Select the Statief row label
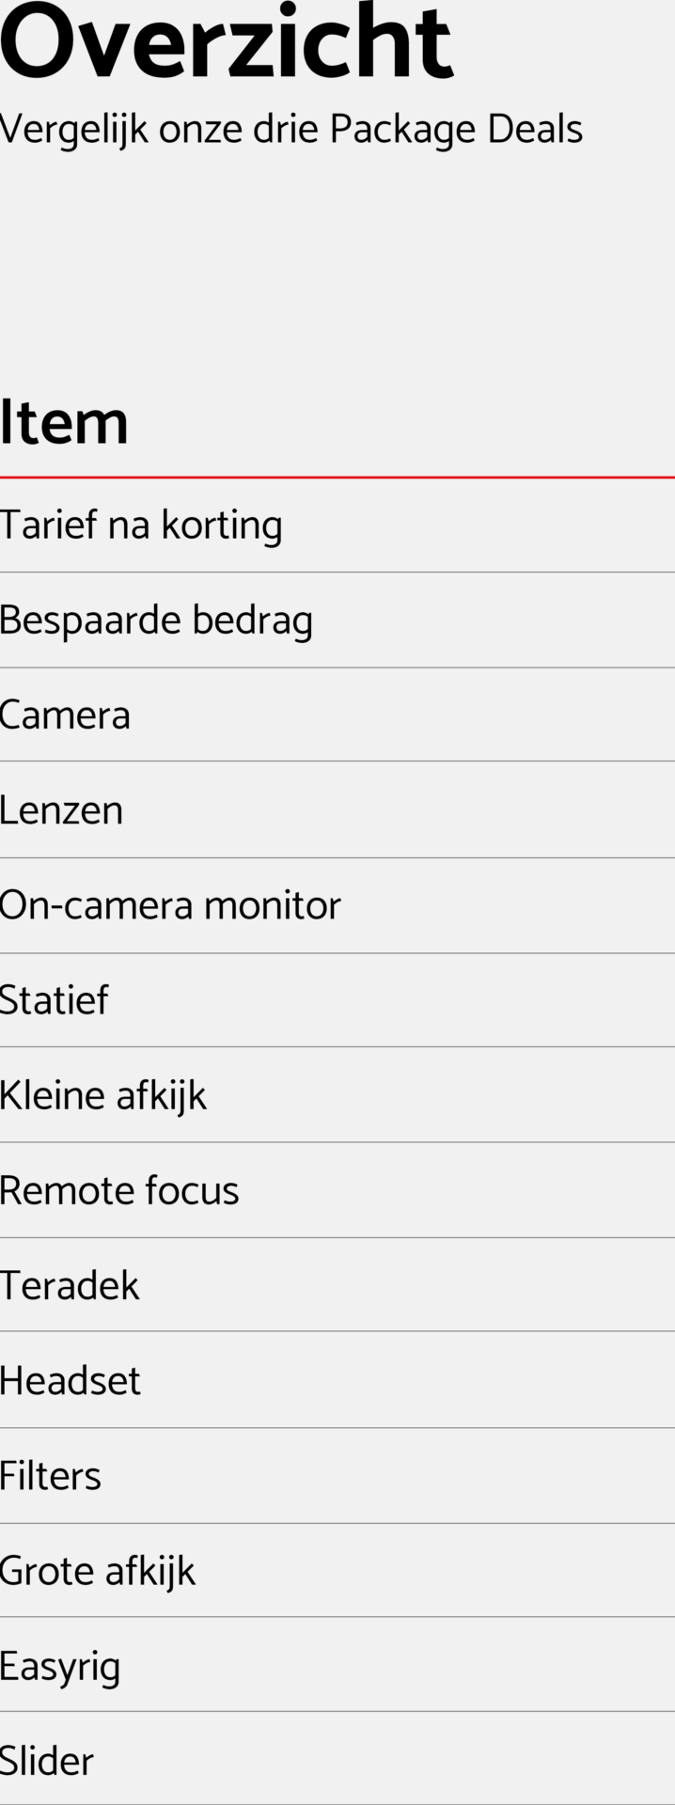The height and width of the screenshot is (1805, 675). click(x=55, y=1000)
